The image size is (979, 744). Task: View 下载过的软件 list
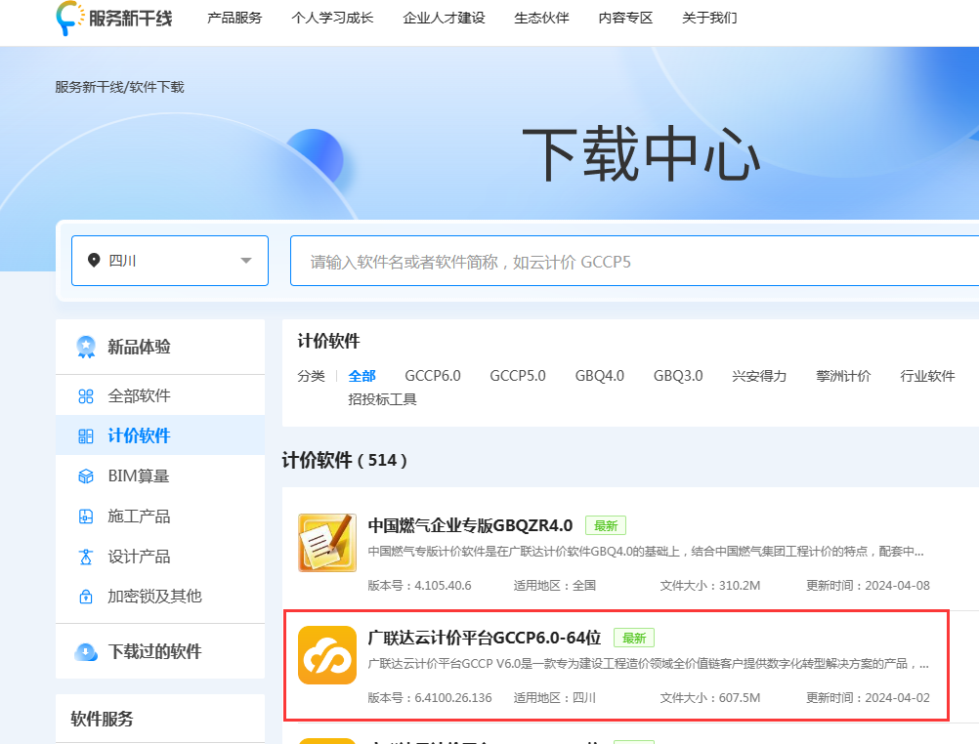tap(160, 651)
